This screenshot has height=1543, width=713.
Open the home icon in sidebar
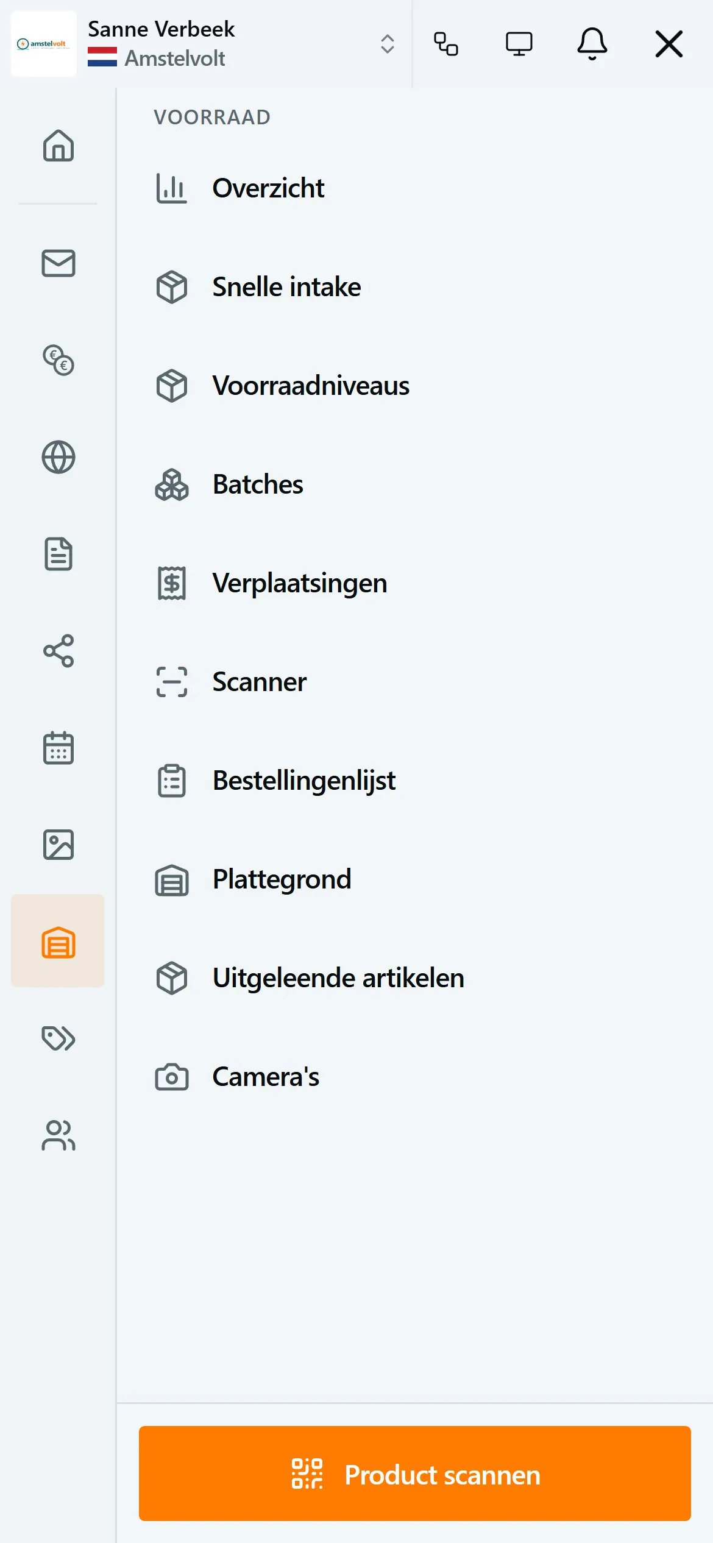pos(59,146)
